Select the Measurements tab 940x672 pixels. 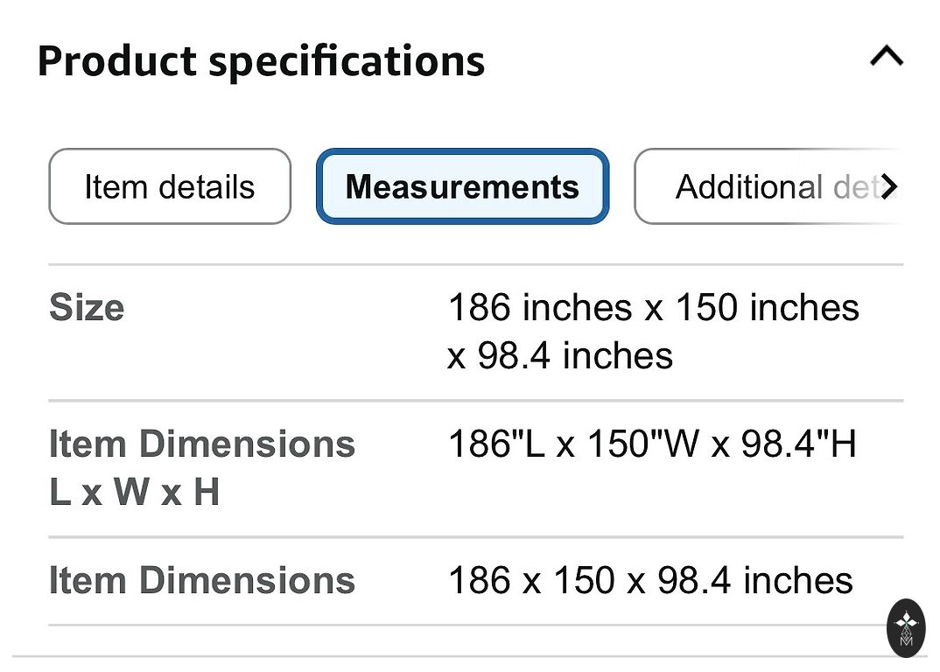(462, 186)
